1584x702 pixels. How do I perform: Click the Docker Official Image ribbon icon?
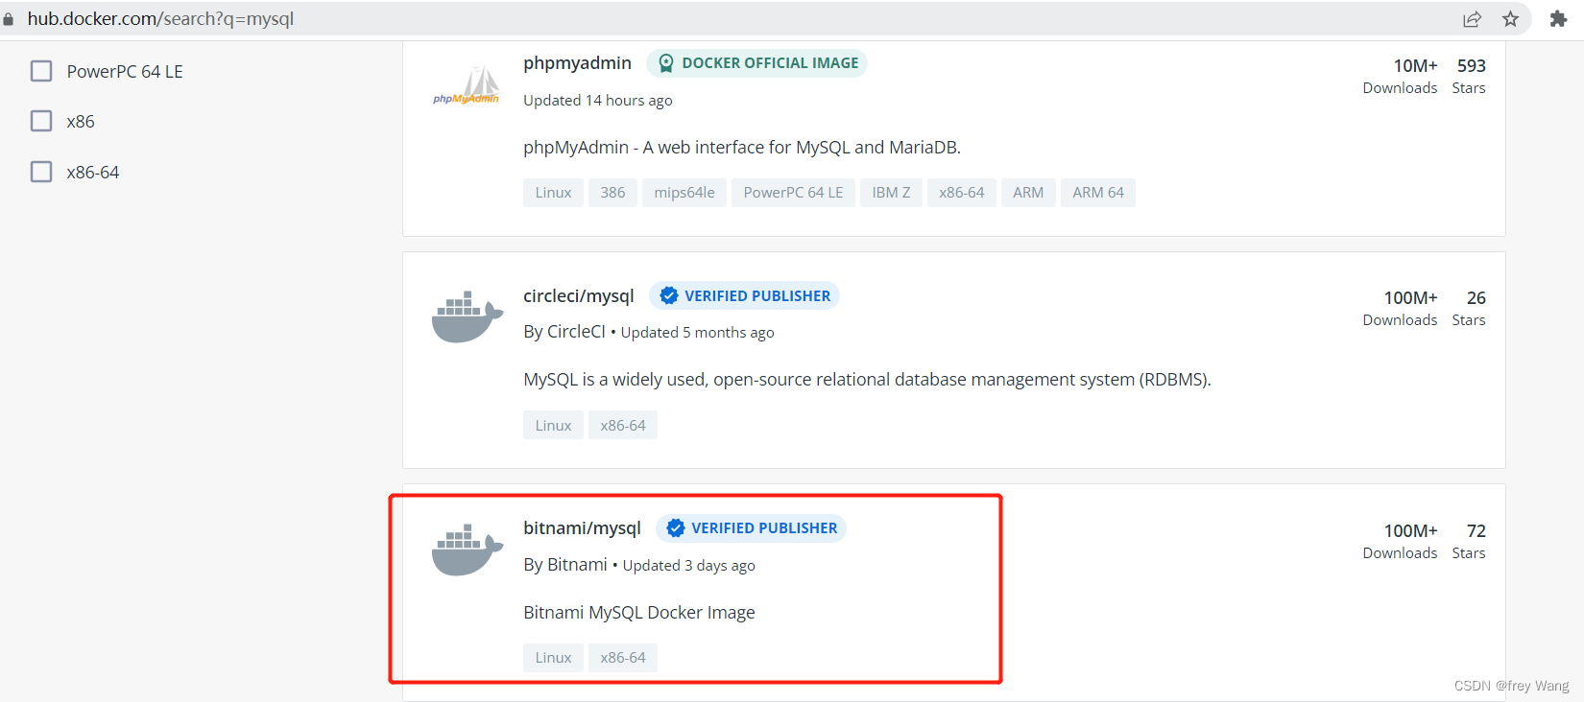click(x=666, y=63)
